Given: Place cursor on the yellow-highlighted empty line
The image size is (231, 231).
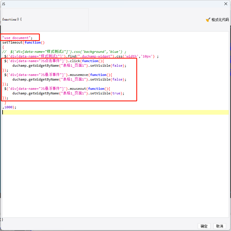Looking at the screenshot, I should (115, 112).
